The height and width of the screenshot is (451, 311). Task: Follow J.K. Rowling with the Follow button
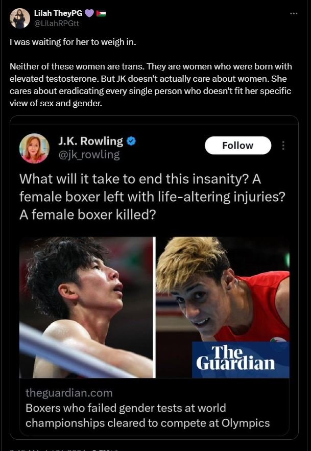(x=238, y=146)
